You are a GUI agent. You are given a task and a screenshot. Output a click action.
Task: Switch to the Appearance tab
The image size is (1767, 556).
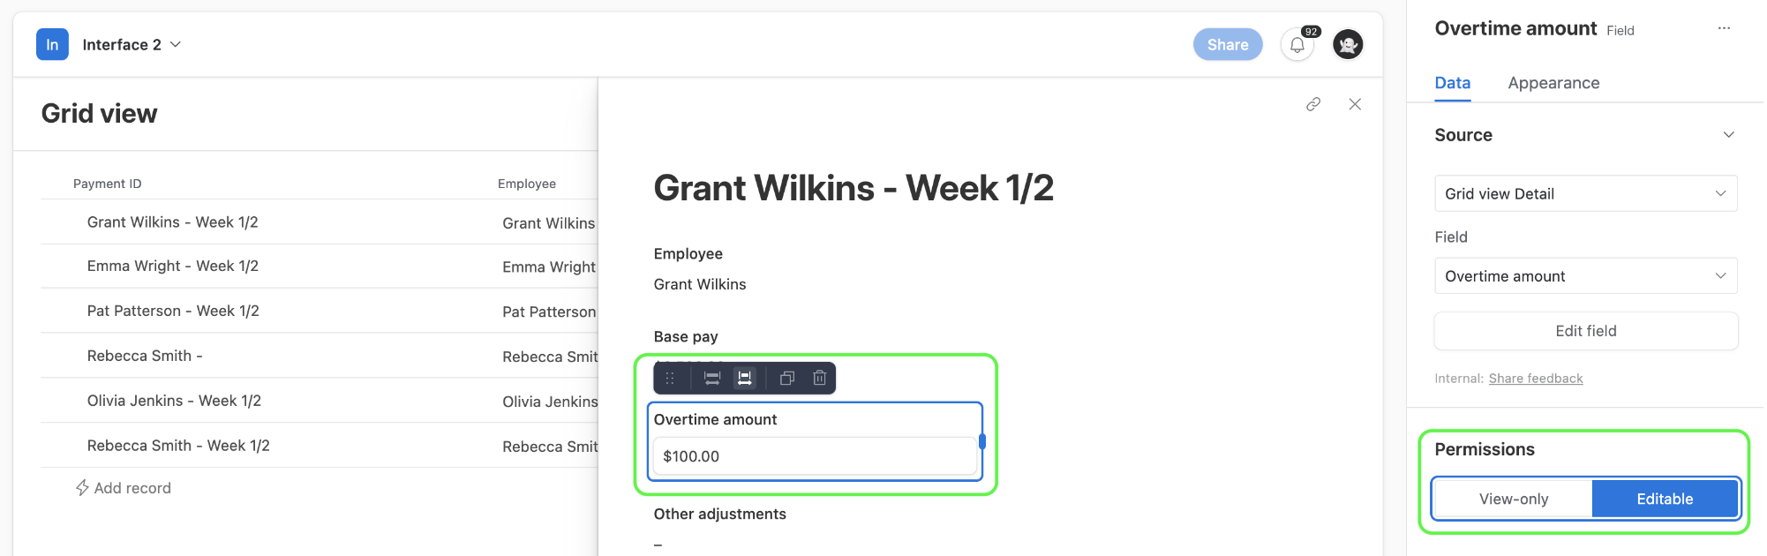pyautogui.click(x=1553, y=83)
